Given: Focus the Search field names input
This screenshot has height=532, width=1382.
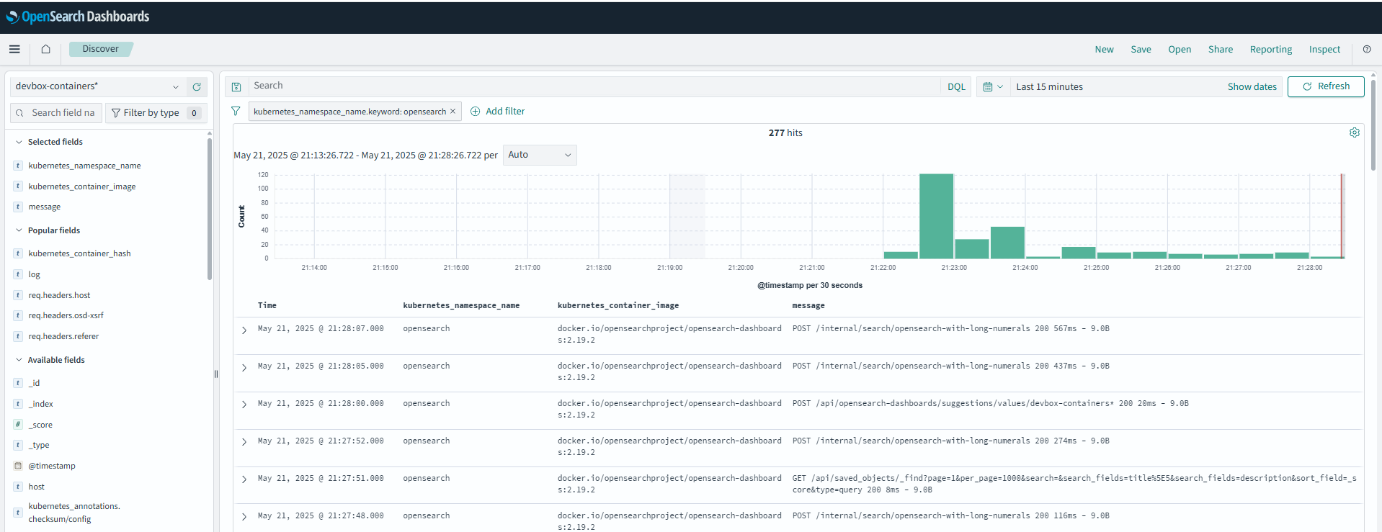Looking at the screenshot, I should (56, 113).
